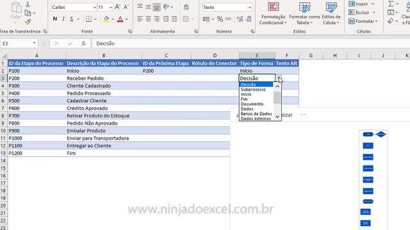This screenshot has width=410, height=230.
Task: Enable wrap text
Action: (x=186, y=7)
